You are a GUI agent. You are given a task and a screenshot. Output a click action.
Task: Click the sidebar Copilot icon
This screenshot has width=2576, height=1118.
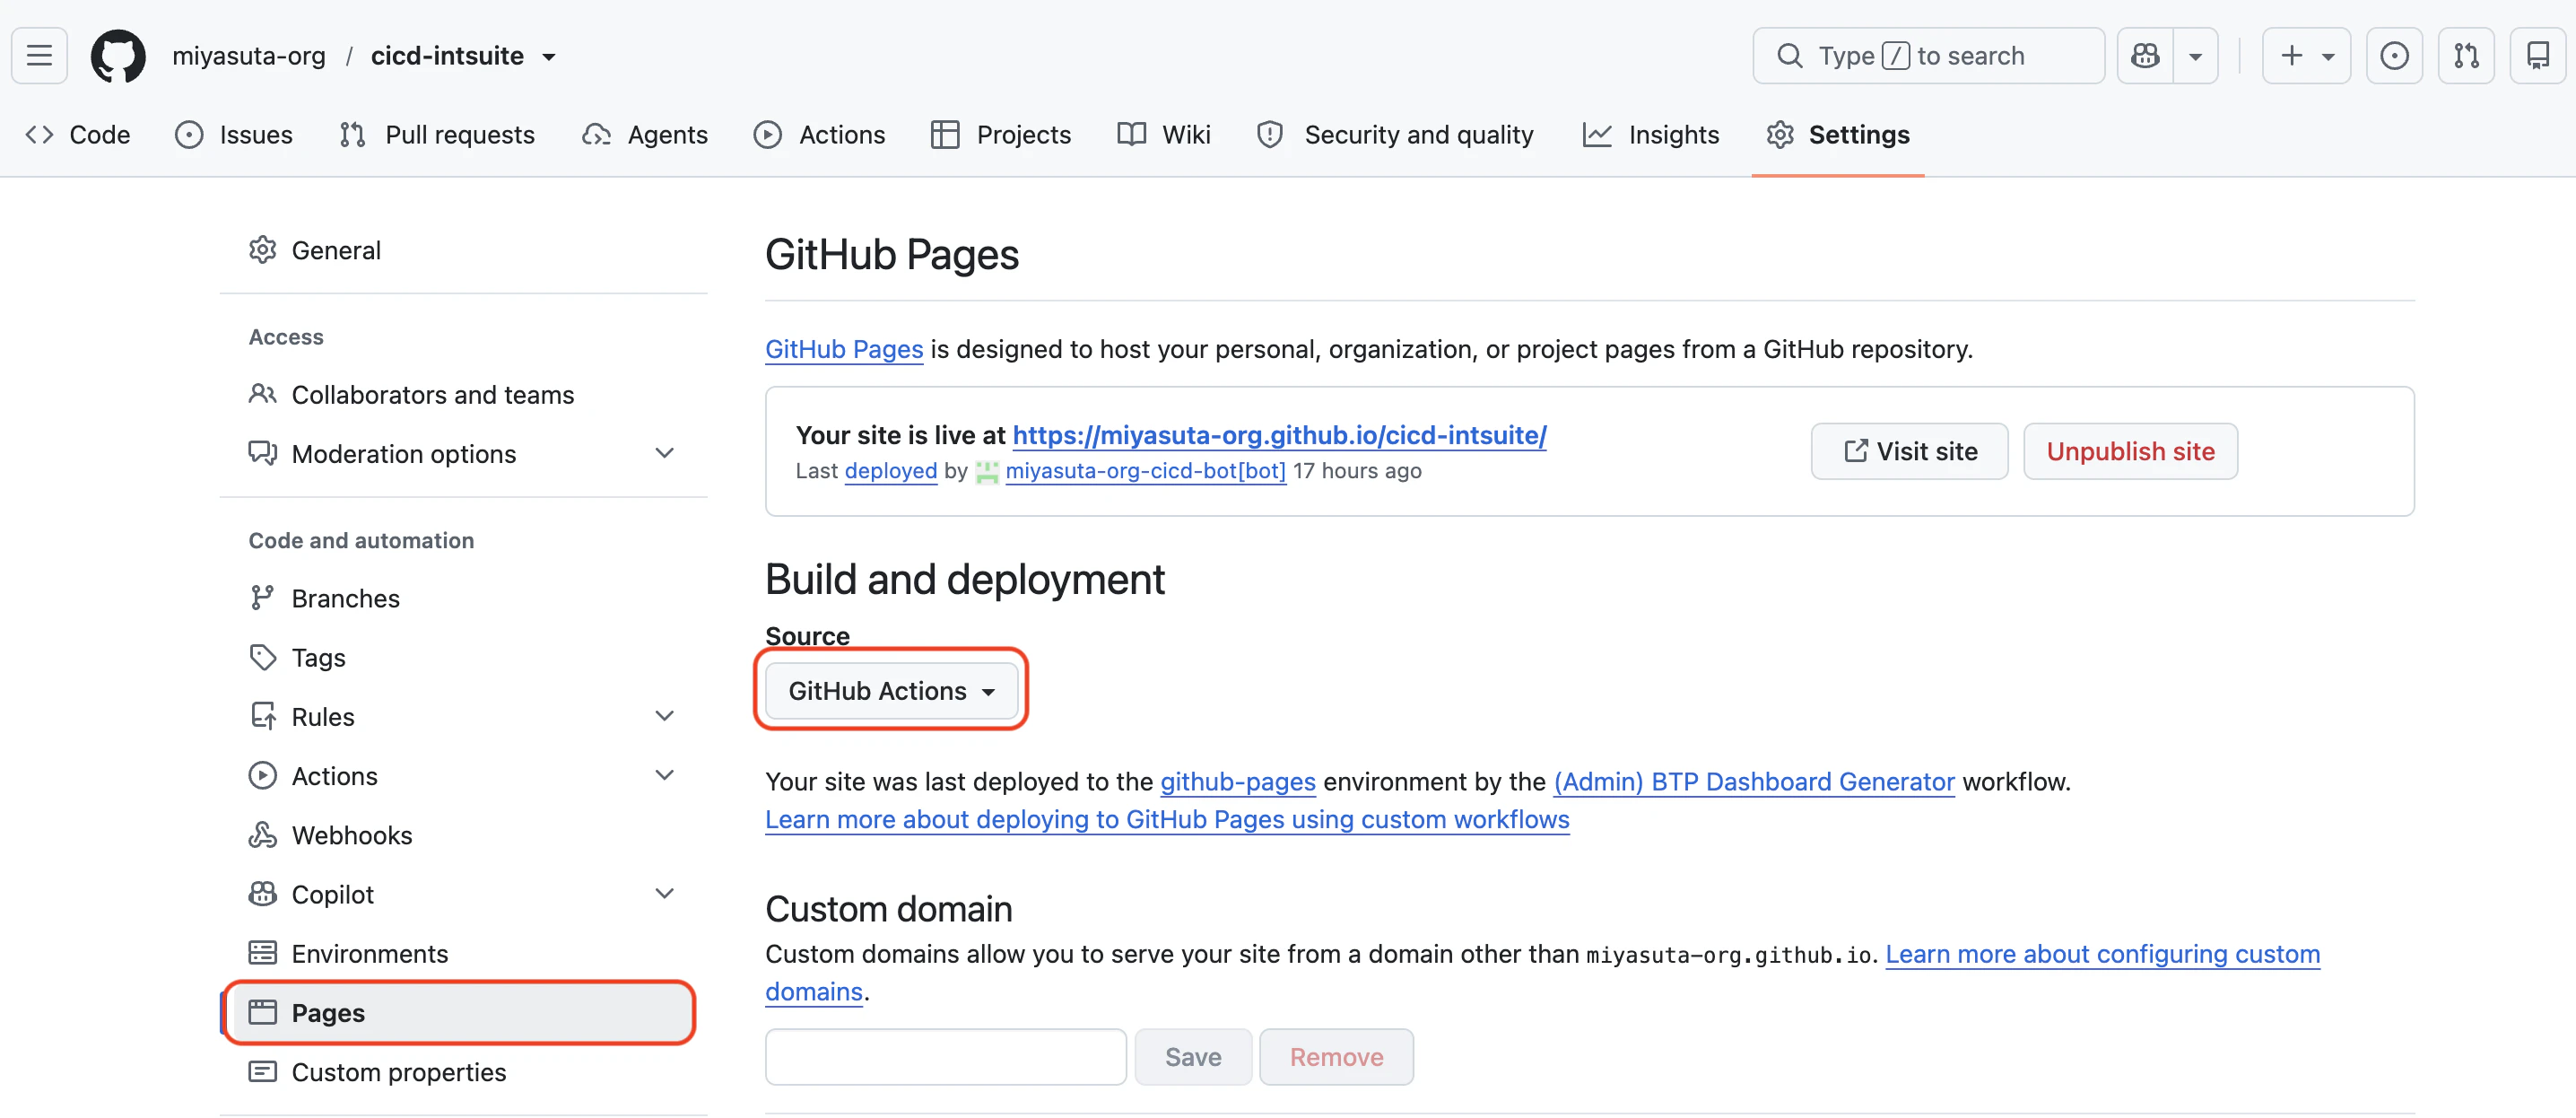263,894
